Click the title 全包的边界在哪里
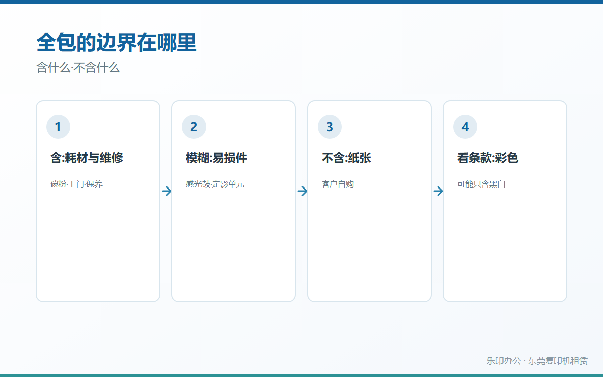Viewport: 603px width, 377px height. pos(117,43)
